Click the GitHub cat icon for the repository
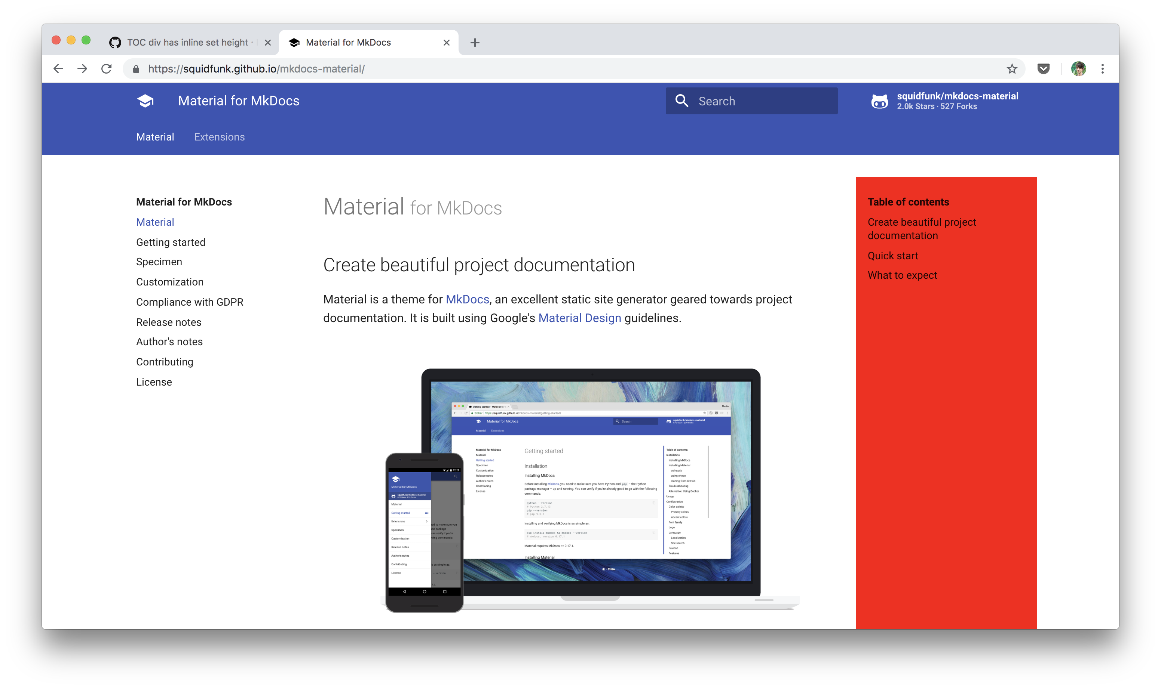Image resolution: width=1161 pixels, height=689 pixels. point(879,101)
